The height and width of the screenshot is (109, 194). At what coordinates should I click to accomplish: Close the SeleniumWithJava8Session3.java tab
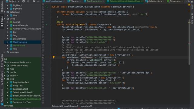142,1
